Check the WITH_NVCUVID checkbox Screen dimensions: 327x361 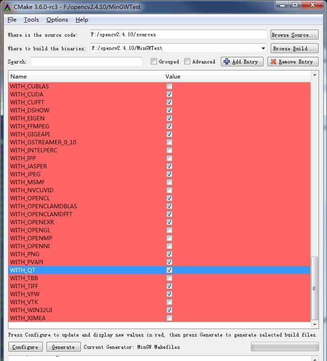(x=169, y=190)
